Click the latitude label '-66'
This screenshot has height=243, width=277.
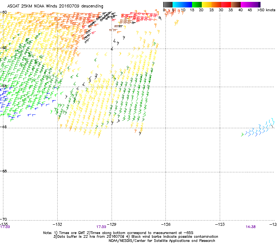pos(3,127)
